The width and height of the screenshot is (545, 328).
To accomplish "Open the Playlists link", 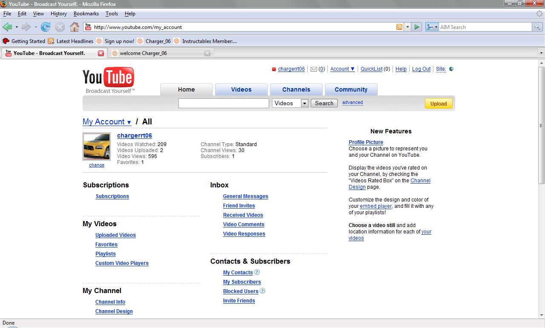I will click(106, 254).
